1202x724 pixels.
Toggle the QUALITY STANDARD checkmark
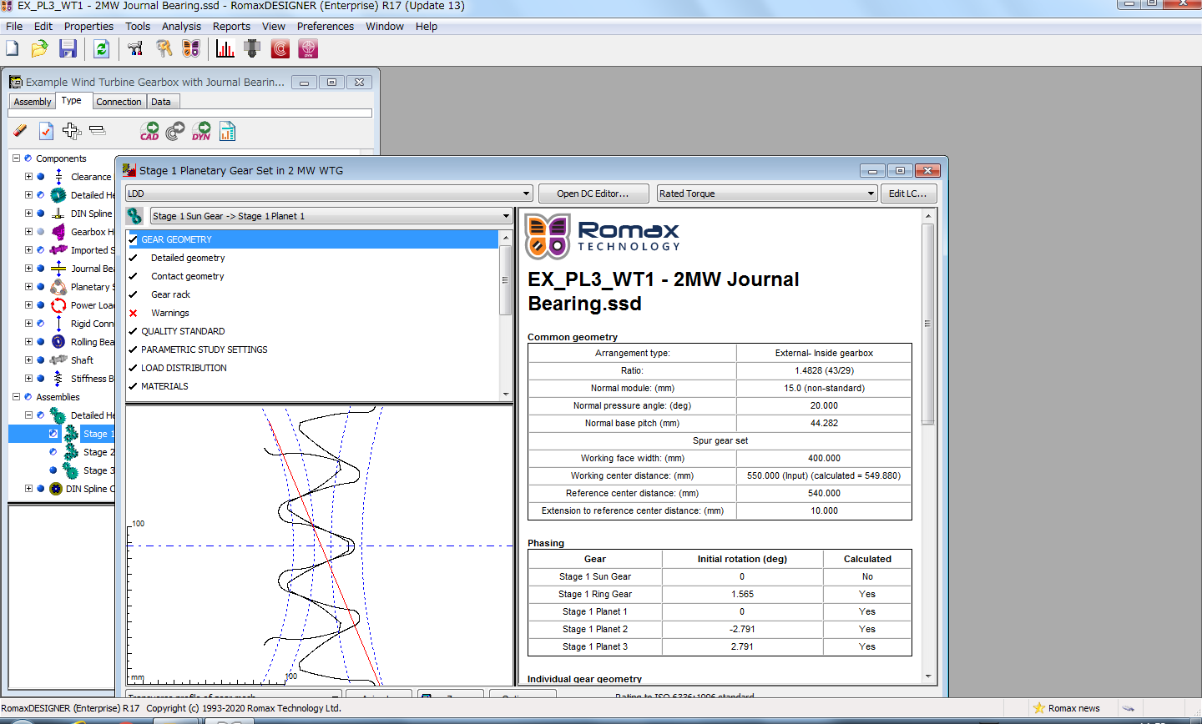(x=133, y=331)
